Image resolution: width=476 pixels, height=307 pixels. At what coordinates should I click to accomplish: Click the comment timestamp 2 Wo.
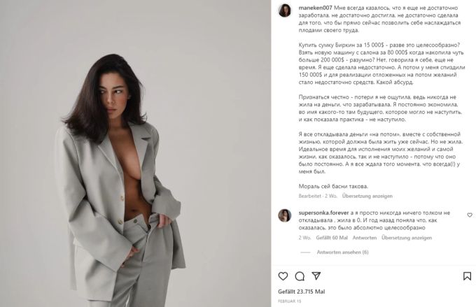(304, 238)
